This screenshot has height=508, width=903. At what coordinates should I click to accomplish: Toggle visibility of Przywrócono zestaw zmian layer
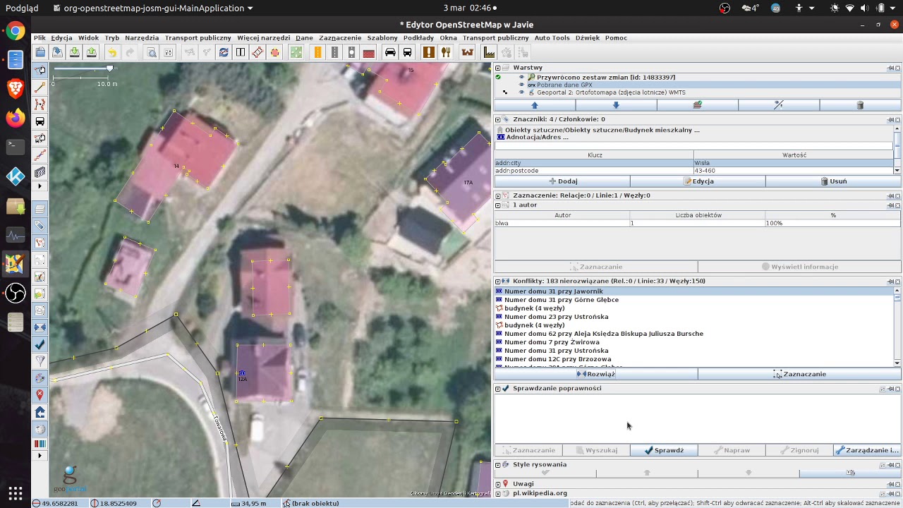point(522,77)
